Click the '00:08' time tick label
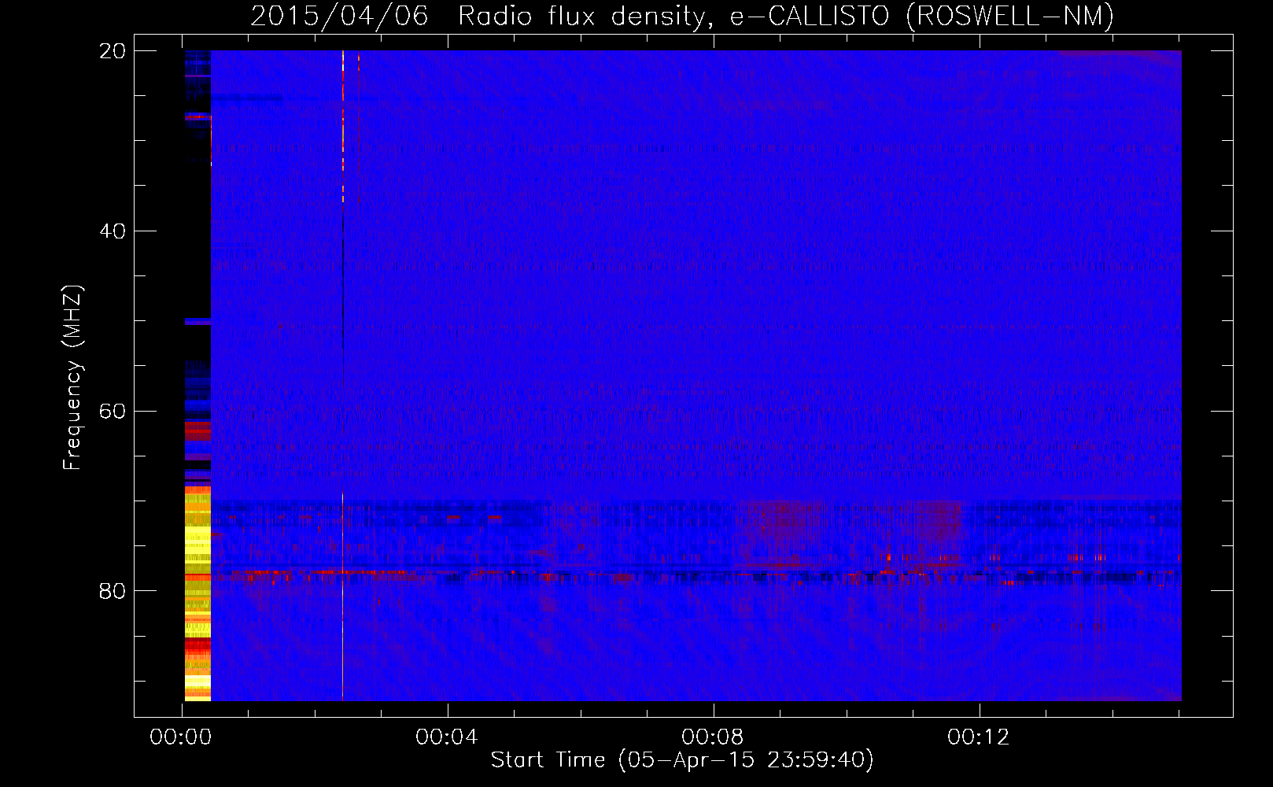Image resolution: width=1273 pixels, height=787 pixels. pos(713,737)
